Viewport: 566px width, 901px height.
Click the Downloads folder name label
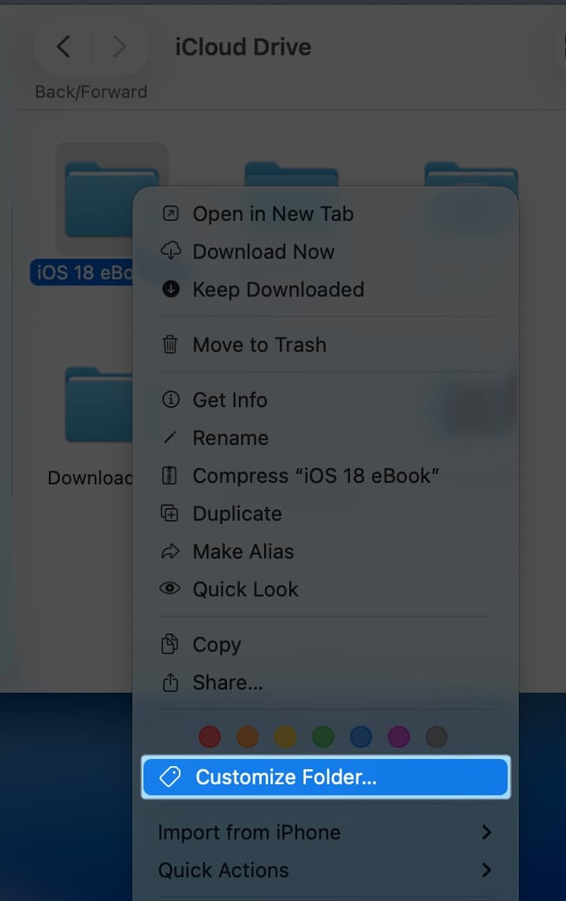tap(90, 477)
